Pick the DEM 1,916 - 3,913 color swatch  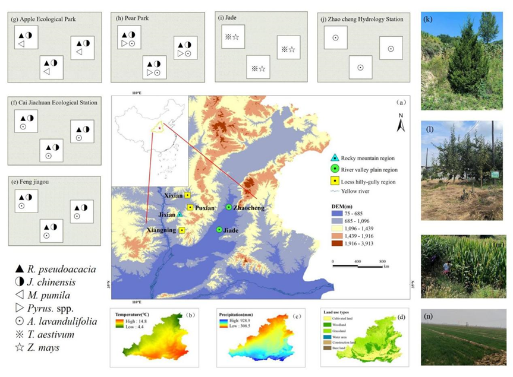[x=336, y=244]
